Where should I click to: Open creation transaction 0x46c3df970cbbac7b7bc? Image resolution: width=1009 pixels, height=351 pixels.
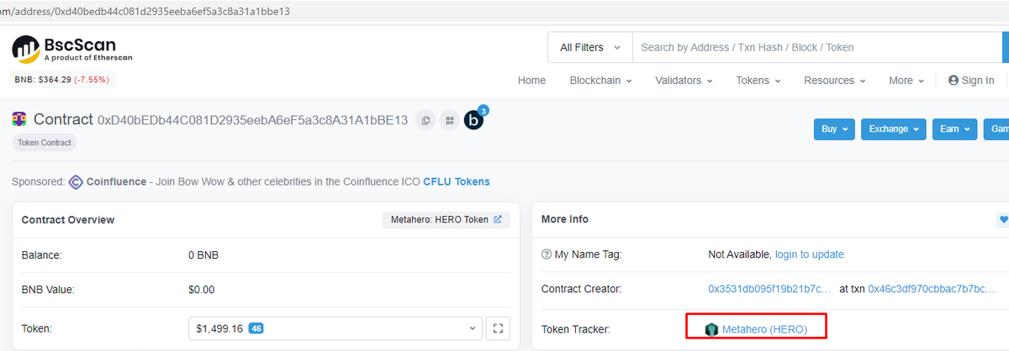(x=932, y=289)
